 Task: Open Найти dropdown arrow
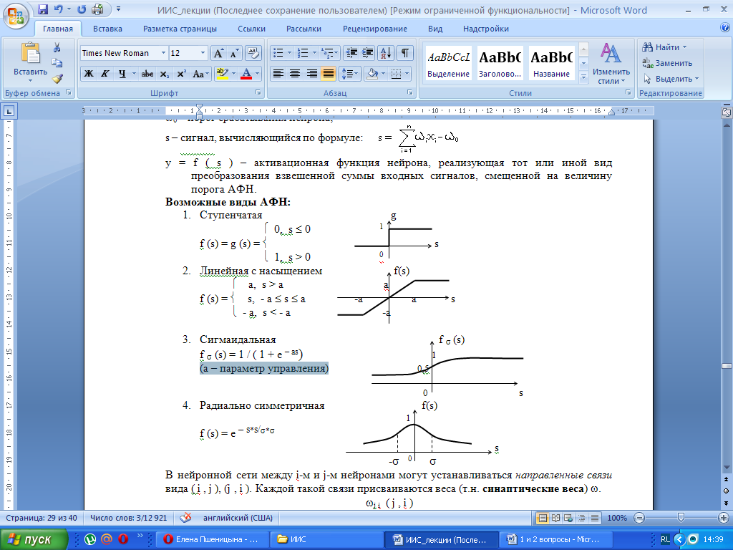click(x=685, y=47)
